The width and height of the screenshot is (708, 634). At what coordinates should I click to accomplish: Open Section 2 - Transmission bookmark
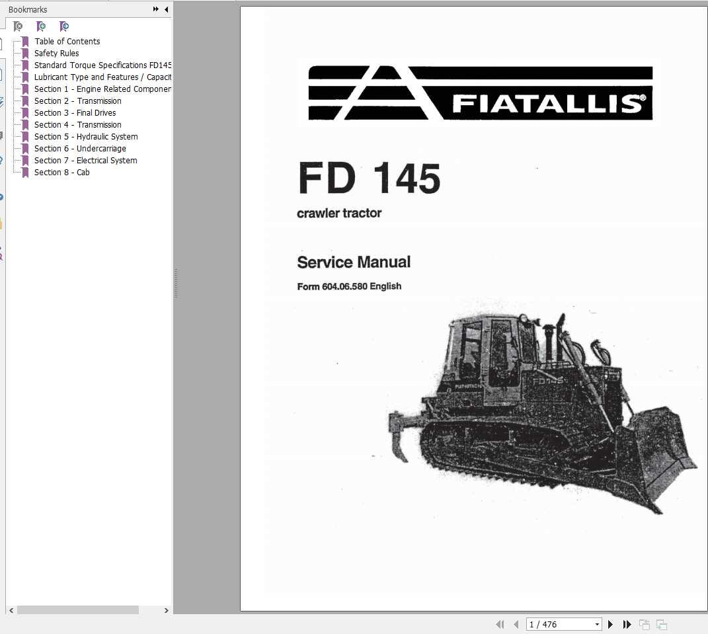click(x=77, y=100)
